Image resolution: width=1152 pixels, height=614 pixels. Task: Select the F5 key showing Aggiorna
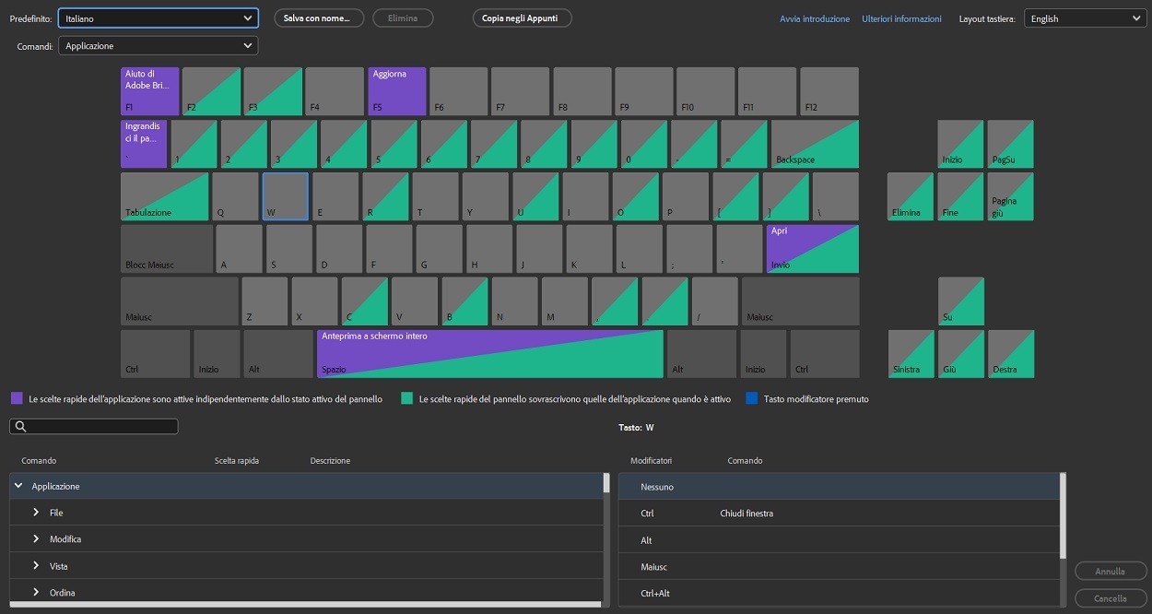coord(396,90)
